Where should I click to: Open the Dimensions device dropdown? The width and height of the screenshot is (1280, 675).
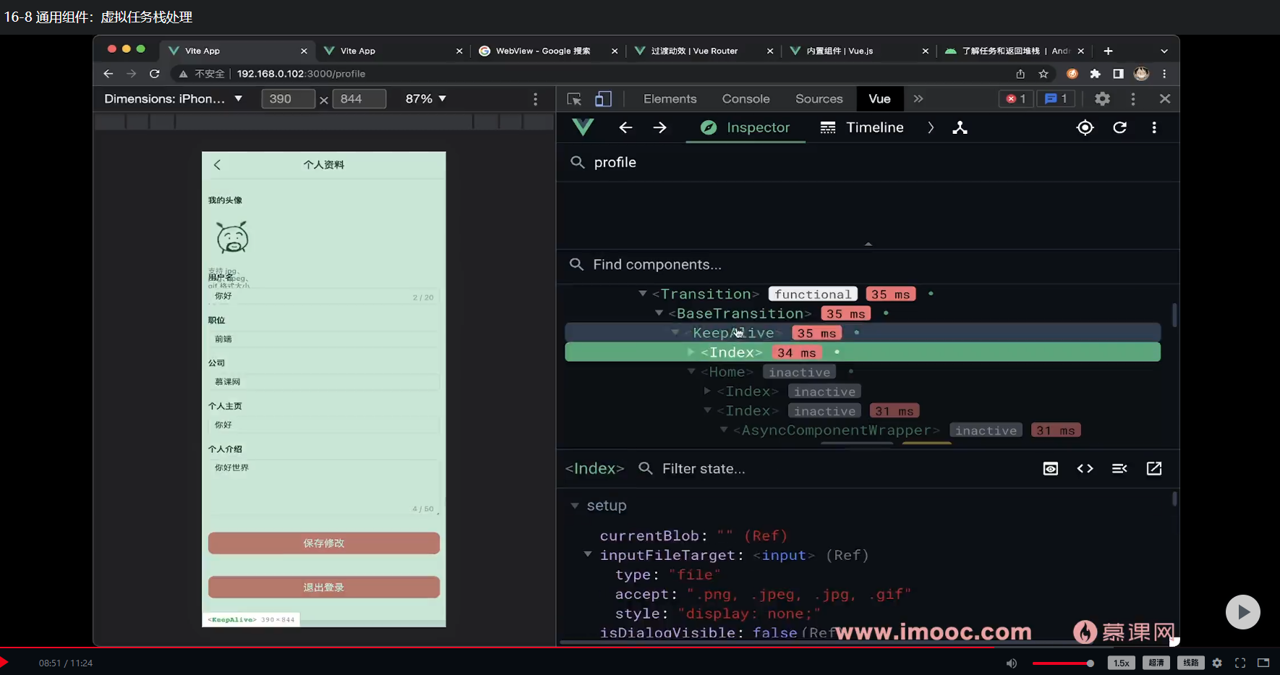click(x=174, y=98)
